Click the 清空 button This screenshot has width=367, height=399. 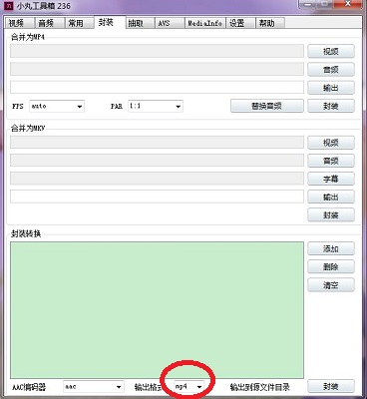click(331, 285)
